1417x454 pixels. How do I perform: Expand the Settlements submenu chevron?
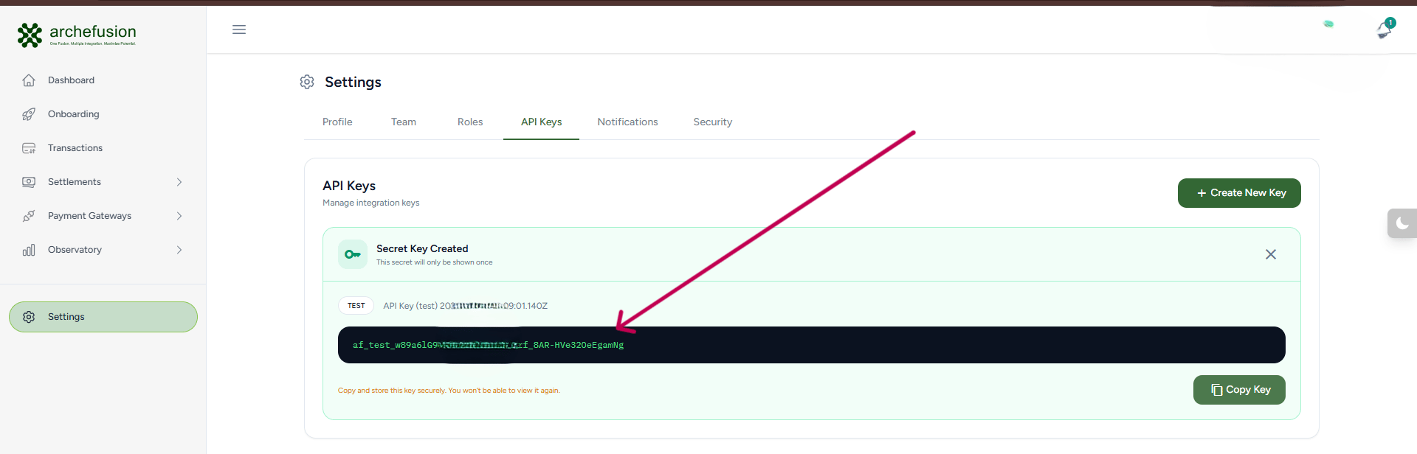(179, 182)
